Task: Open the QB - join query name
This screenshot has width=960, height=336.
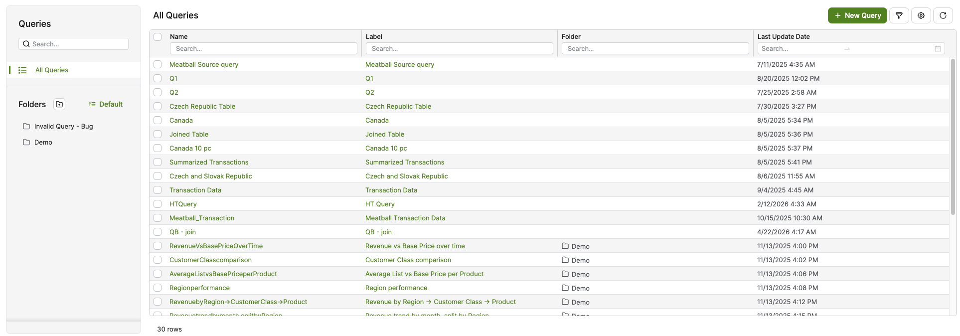Action: coord(182,232)
